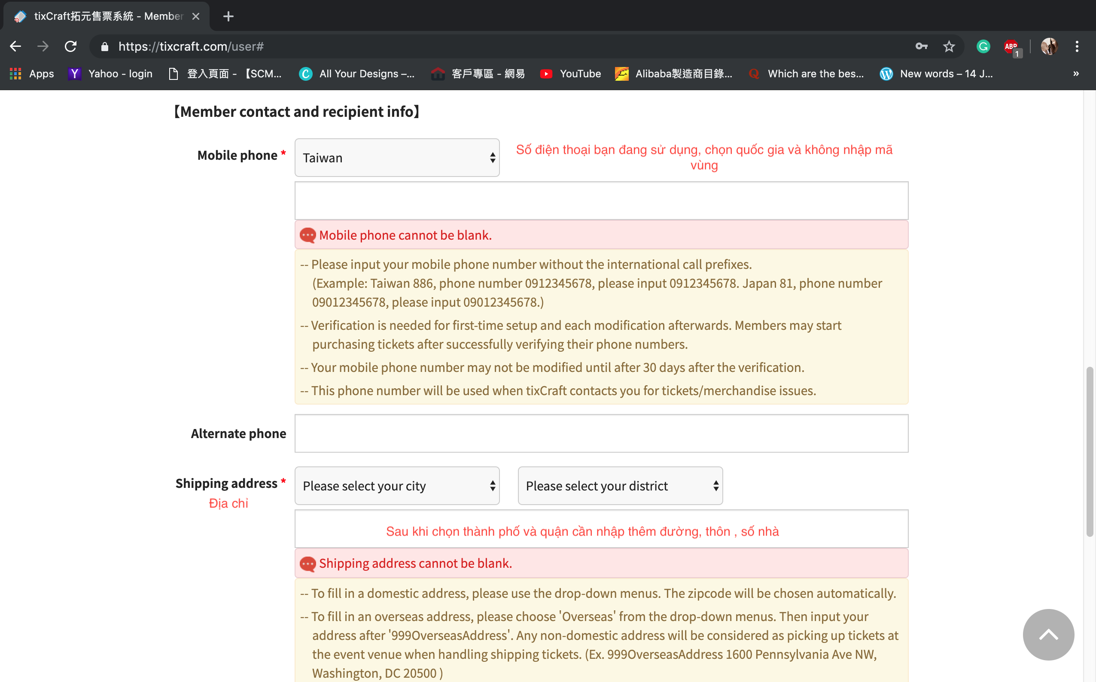
Task: Open the city selection dropdown
Action: point(396,486)
